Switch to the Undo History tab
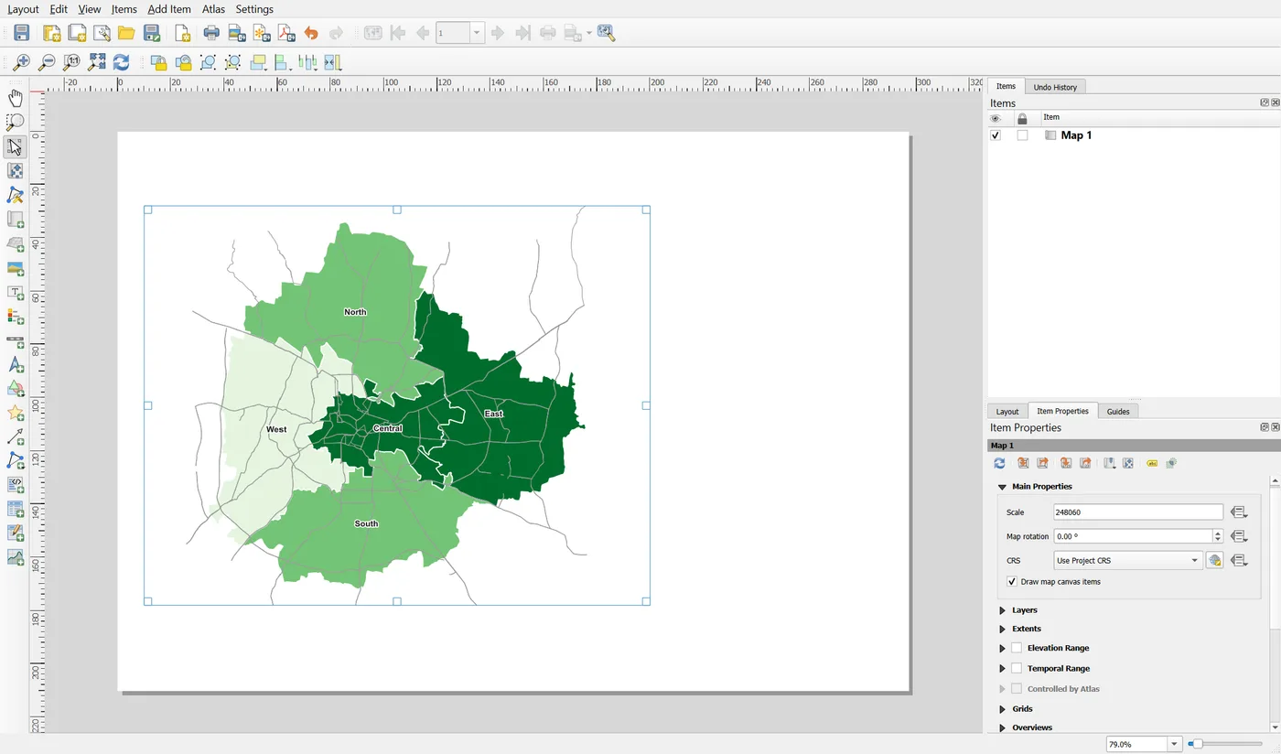1281x754 pixels. click(1055, 87)
